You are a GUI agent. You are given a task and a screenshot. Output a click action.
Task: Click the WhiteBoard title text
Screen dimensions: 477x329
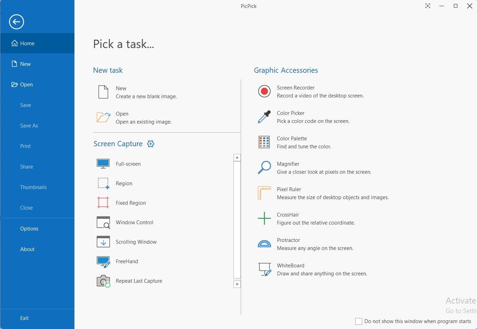pos(291,266)
